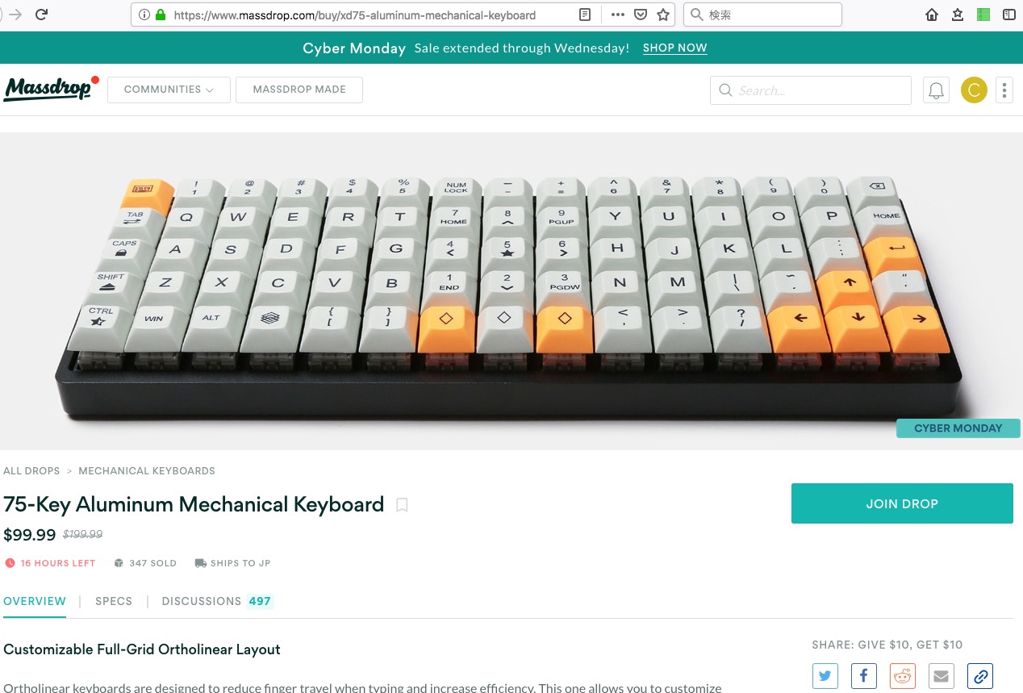
Task: Open Massdrop Made page
Action: tap(299, 90)
